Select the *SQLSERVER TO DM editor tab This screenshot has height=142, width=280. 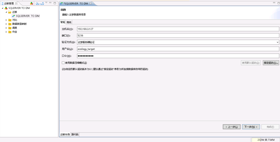click(x=76, y=3)
